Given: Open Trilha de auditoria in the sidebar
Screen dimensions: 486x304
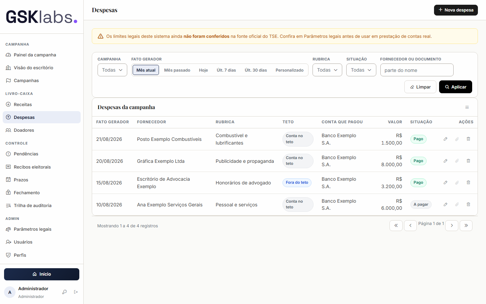Looking at the screenshot, I should [42, 205].
